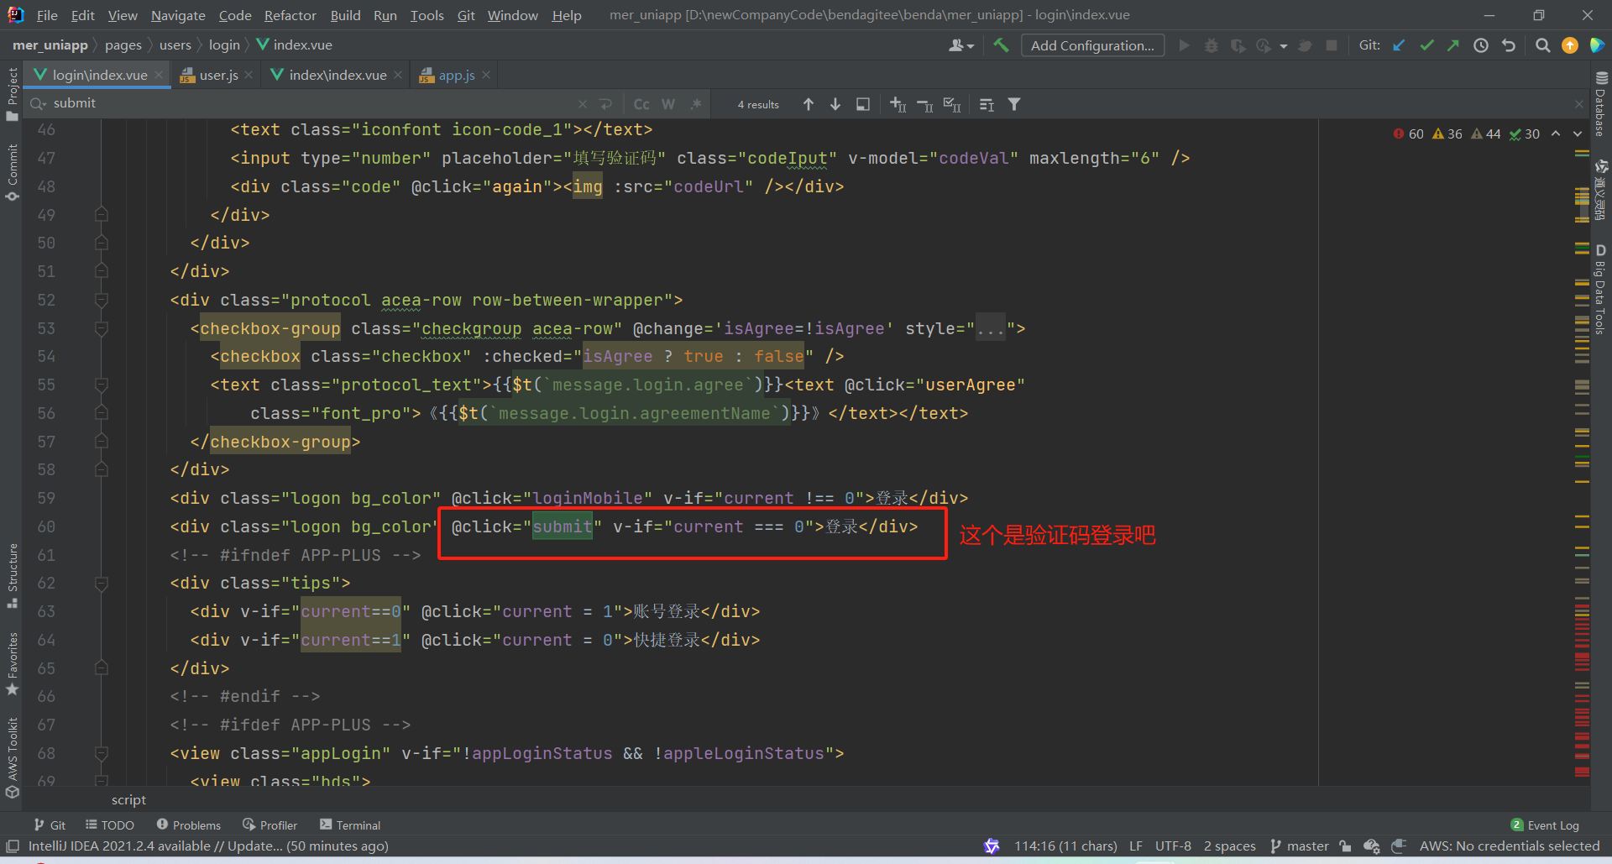
Task: Collapse fold marker at line 62
Action: click(102, 583)
